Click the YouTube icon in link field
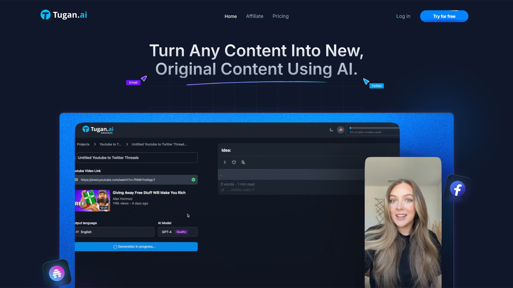This screenshot has height=288, width=513. point(76,180)
